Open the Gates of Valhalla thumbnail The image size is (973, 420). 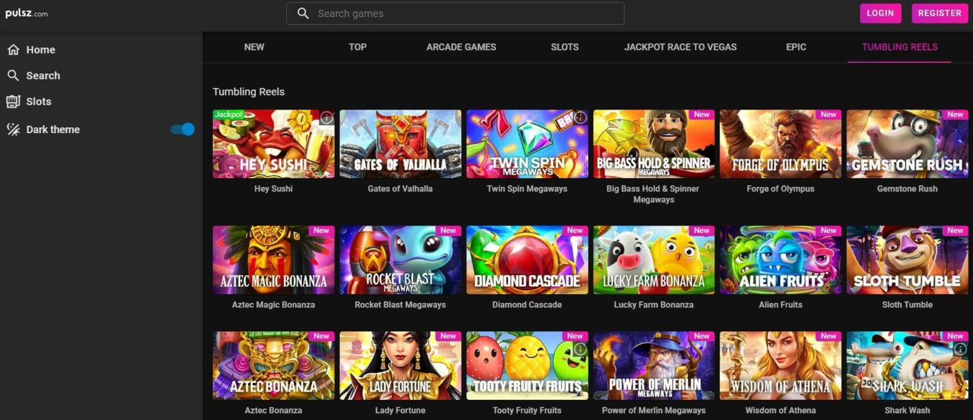(x=400, y=144)
